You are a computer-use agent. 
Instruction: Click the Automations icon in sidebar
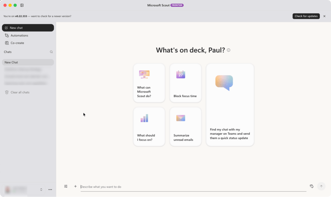[x=7, y=35]
